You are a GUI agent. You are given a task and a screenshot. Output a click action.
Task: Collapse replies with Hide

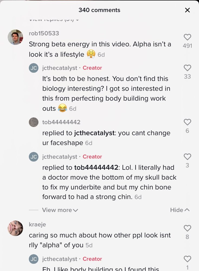[180, 210]
